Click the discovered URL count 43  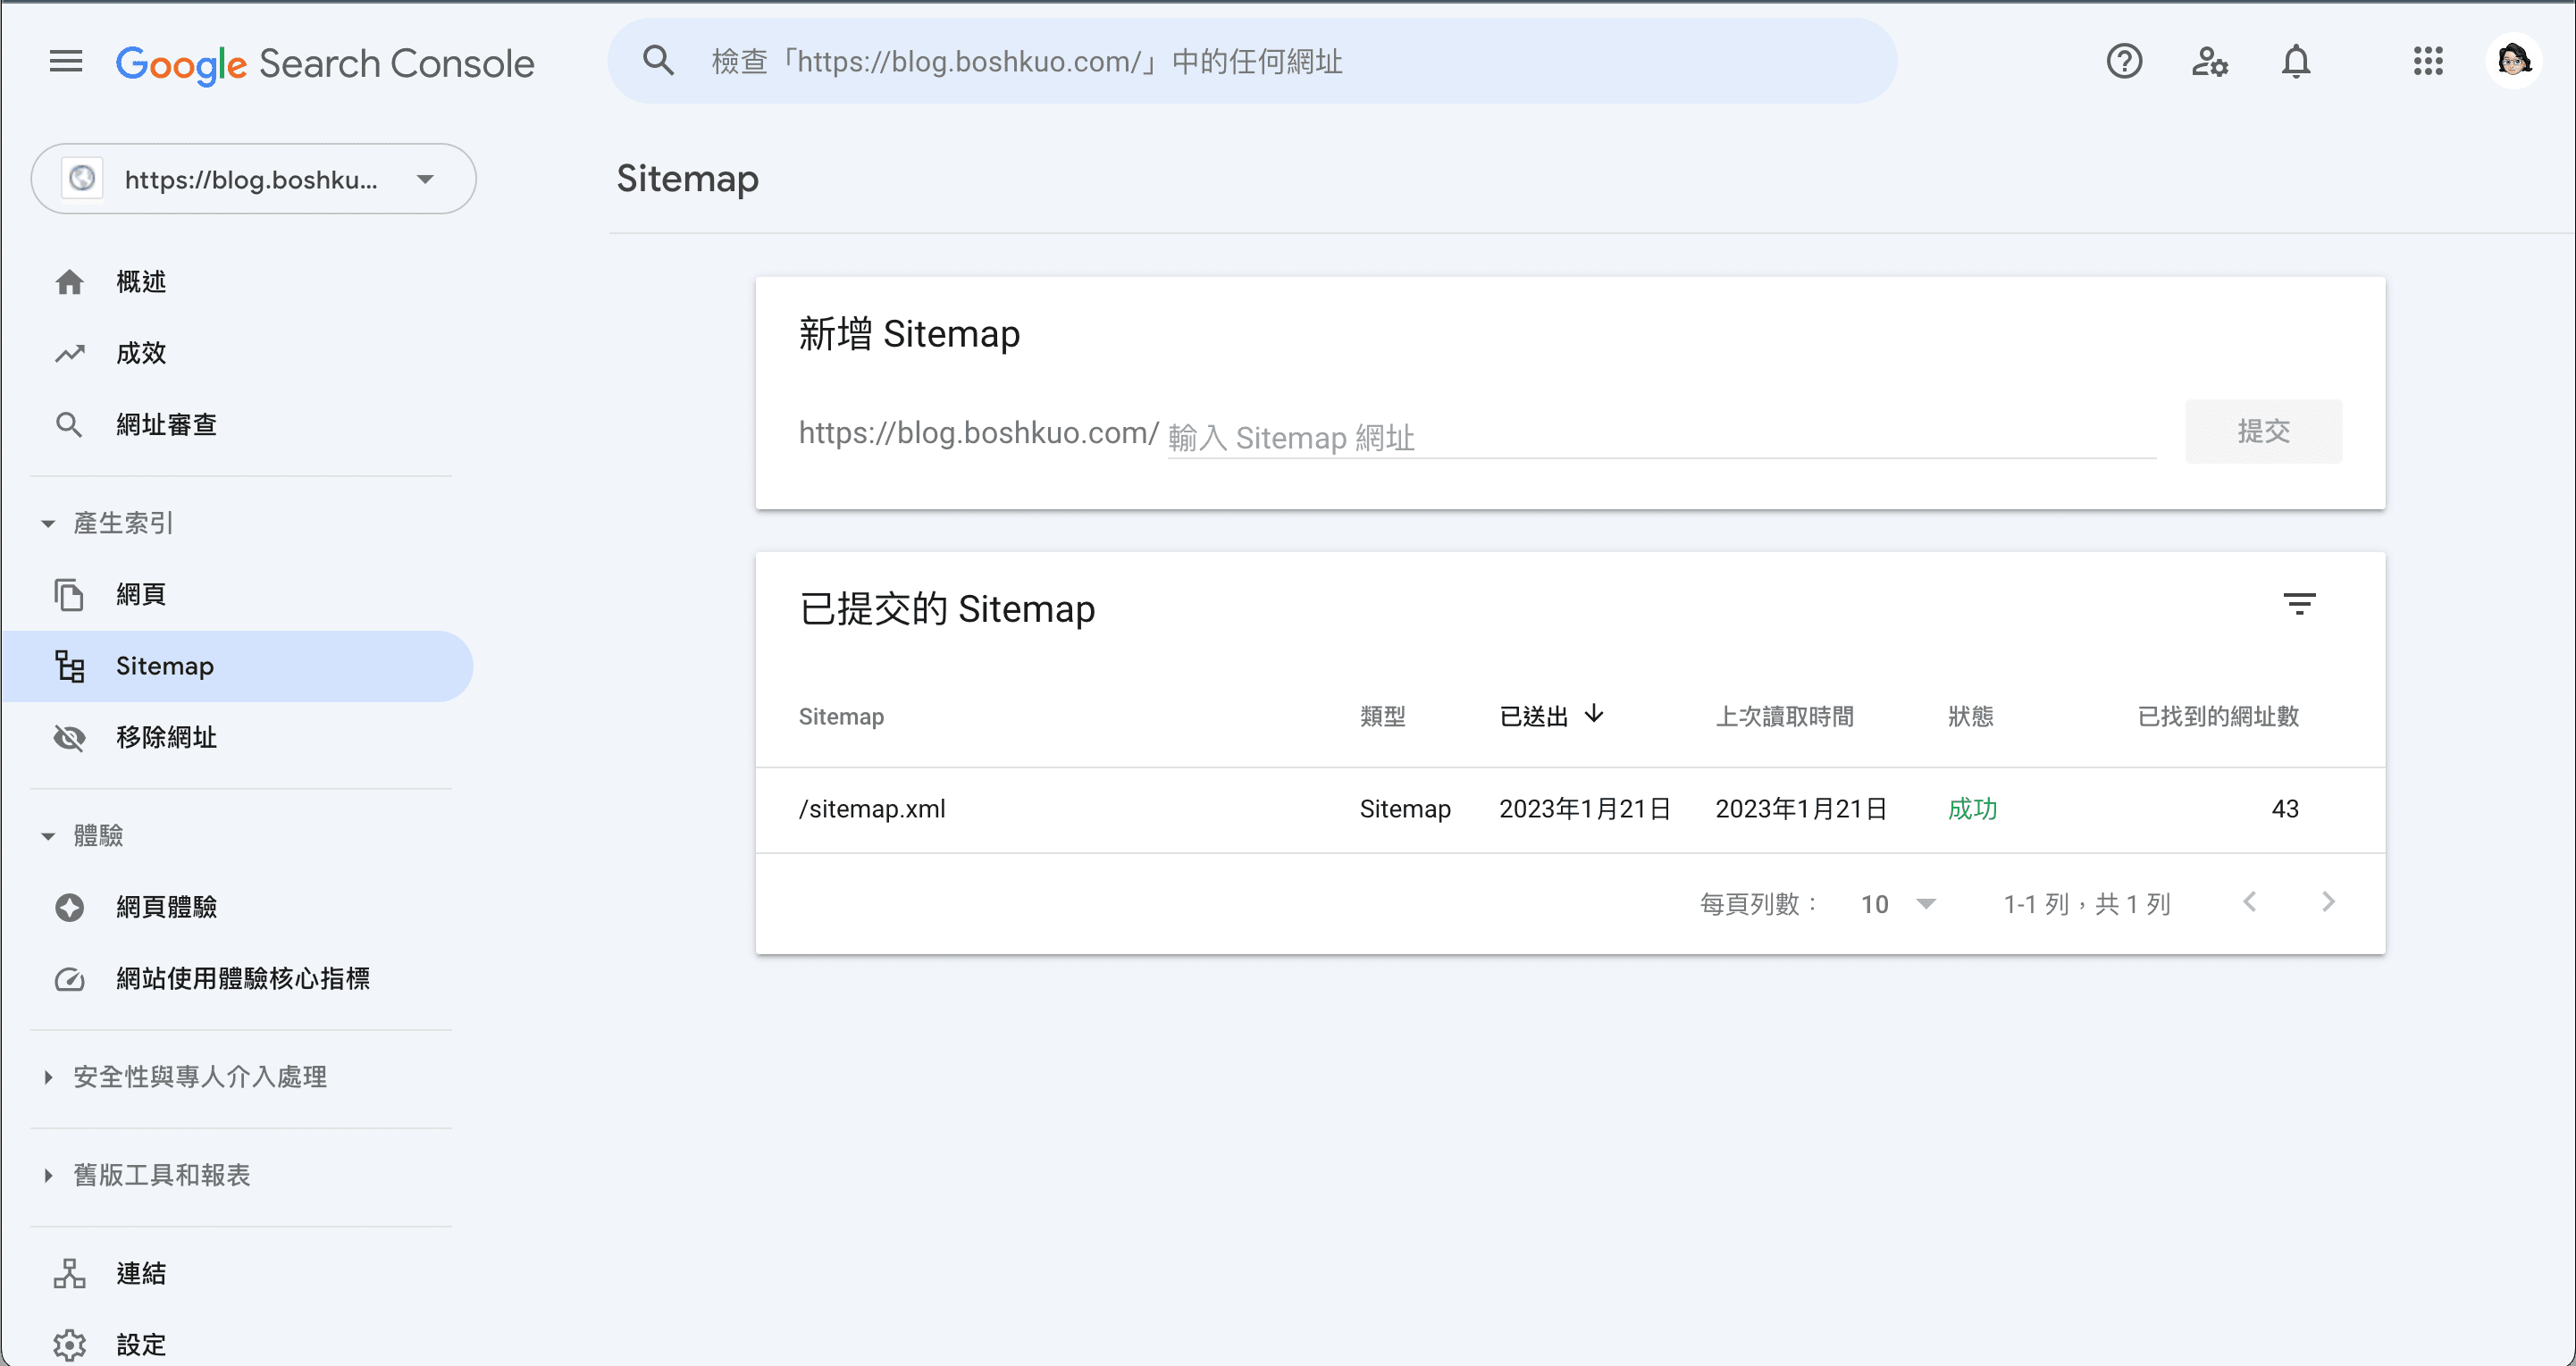[2285, 809]
